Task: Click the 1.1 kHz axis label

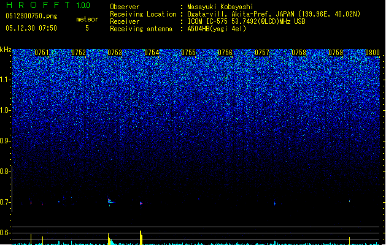Action: coord(5,80)
